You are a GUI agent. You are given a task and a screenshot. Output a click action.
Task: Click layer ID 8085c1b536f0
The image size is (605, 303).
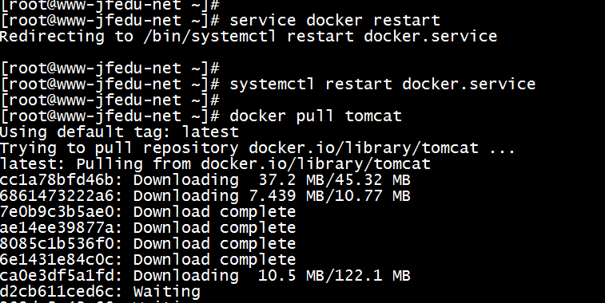tap(57, 244)
